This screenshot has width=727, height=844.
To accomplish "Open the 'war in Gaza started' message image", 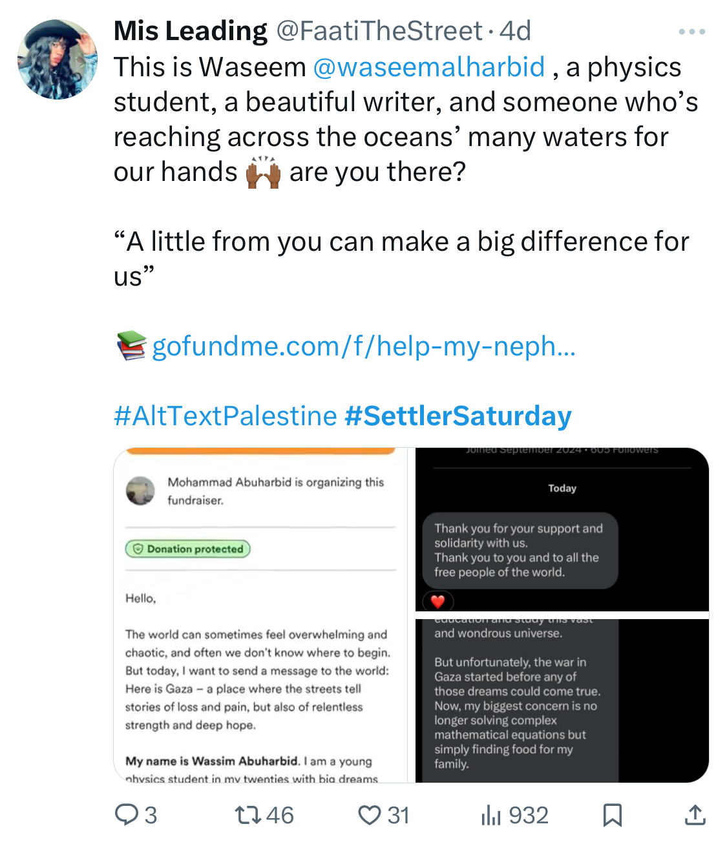I will pyautogui.click(x=562, y=701).
